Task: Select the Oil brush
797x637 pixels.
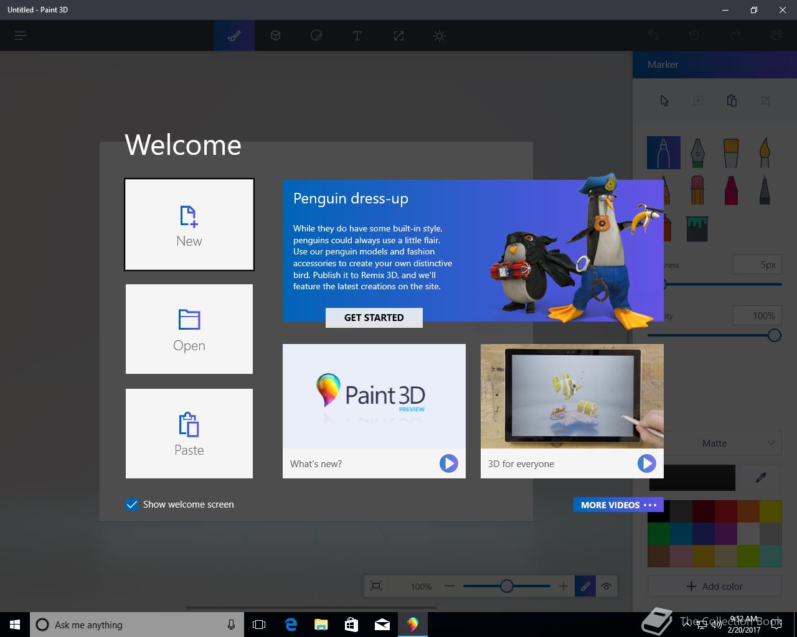Action: pyautogui.click(x=731, y=152)
